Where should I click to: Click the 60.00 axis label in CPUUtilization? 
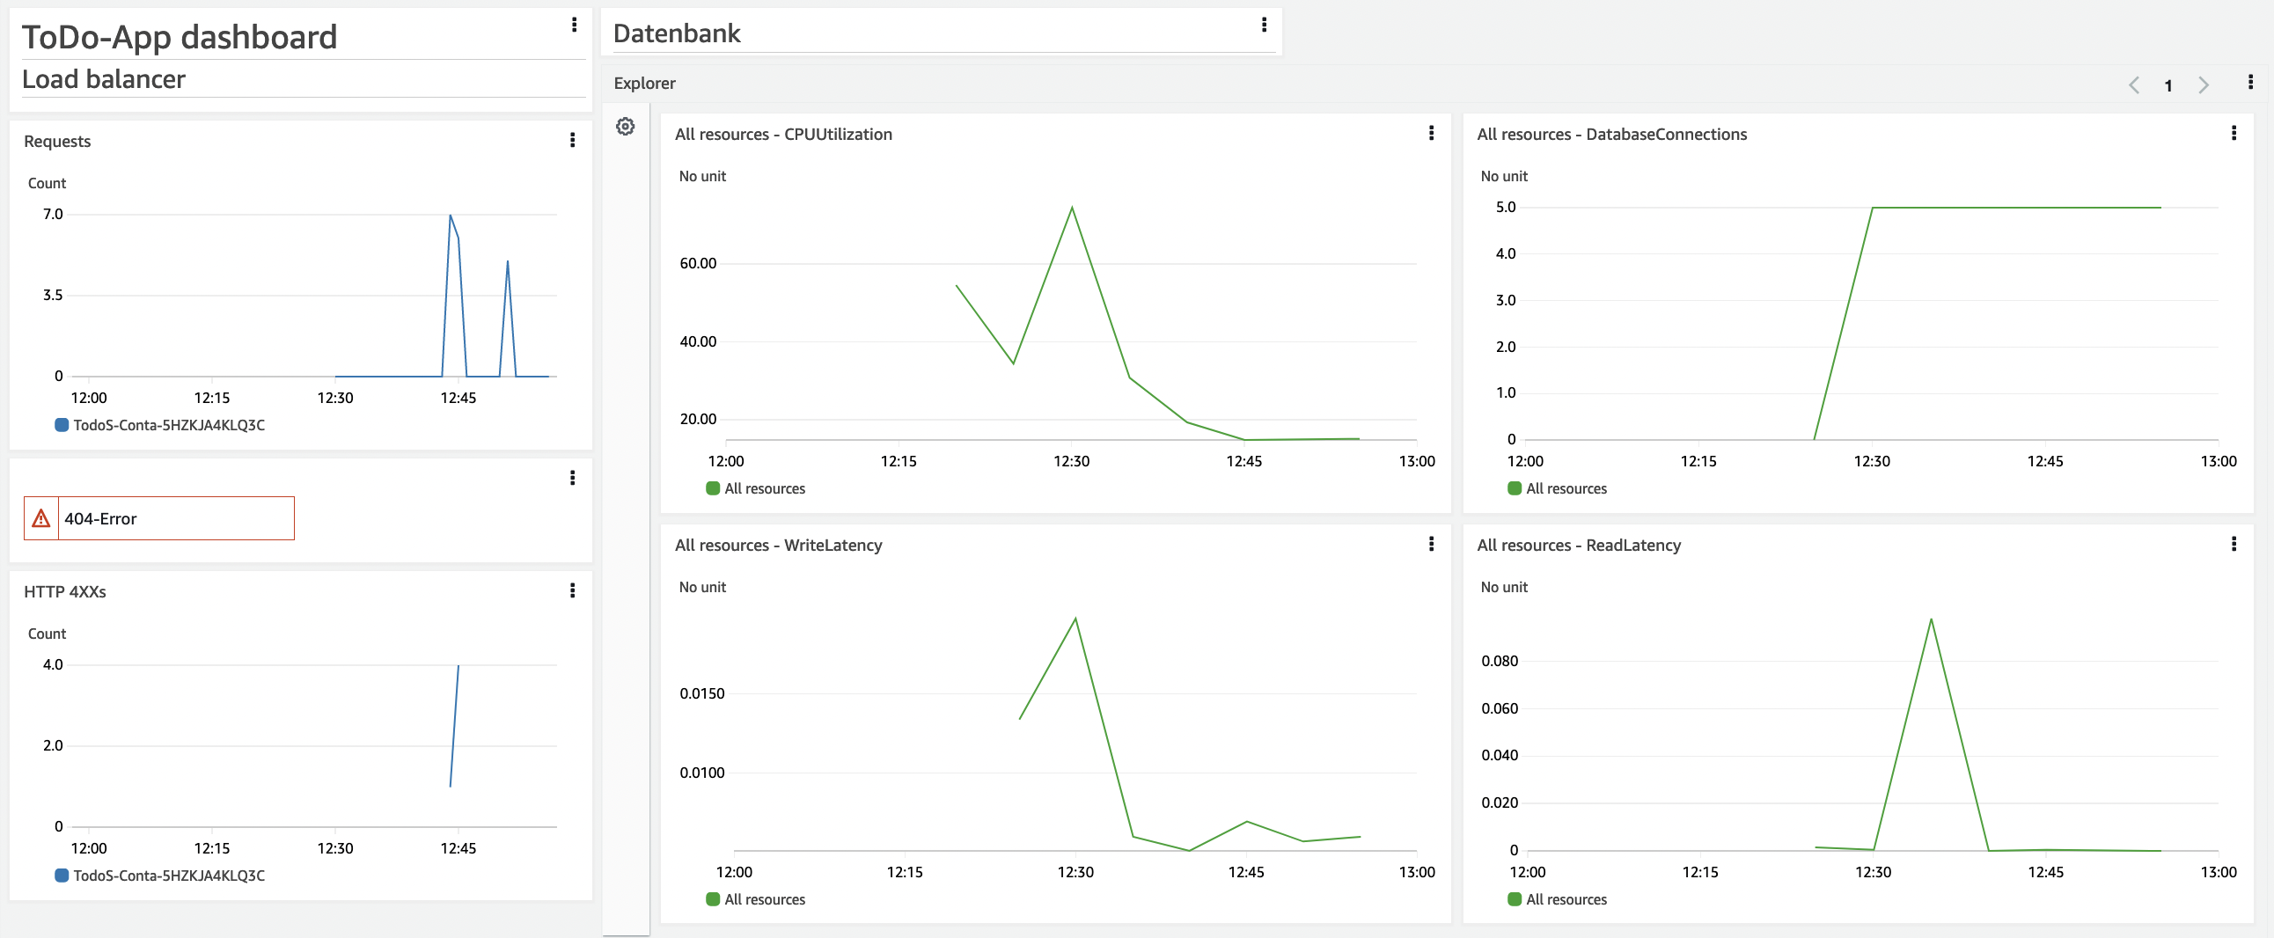pos(697,263)
